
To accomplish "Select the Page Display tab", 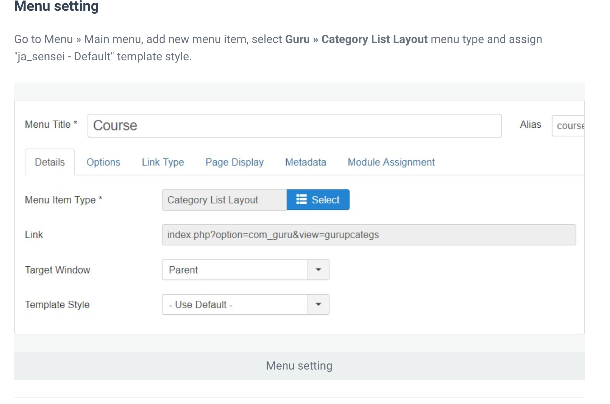I will (234, 162).
